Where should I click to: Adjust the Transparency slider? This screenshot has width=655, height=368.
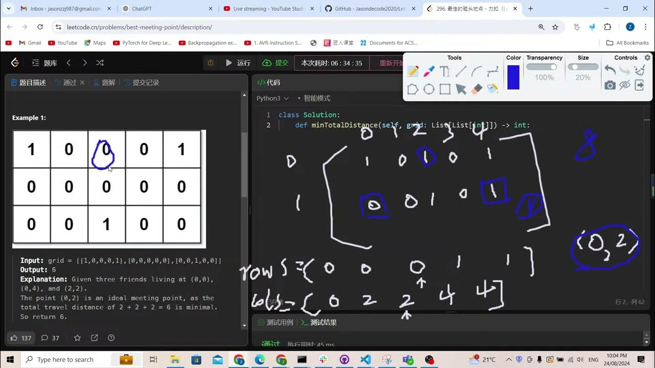[544, 67]
